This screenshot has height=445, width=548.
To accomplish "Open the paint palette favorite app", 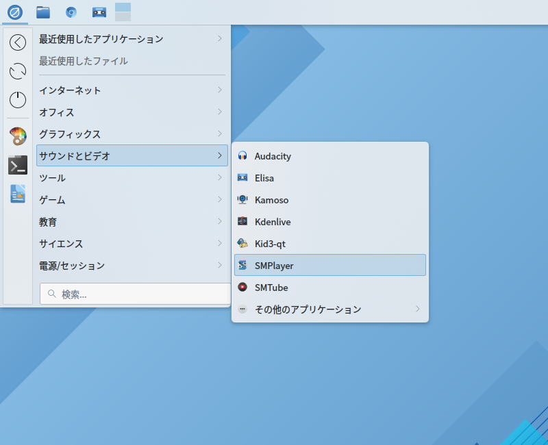I will 18,136.
